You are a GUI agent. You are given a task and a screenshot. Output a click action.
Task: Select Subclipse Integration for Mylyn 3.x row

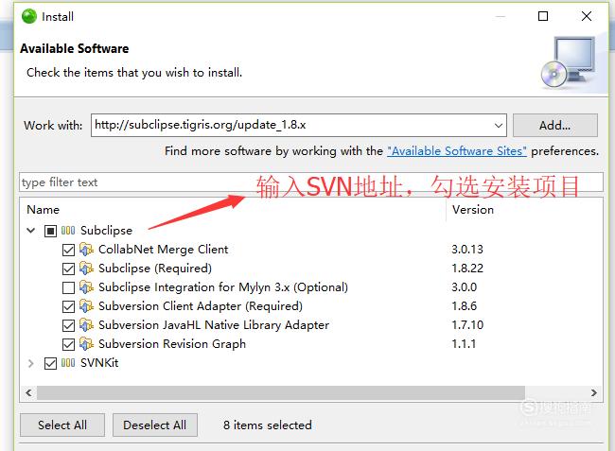pyautogui.click(x=223, y=287)
